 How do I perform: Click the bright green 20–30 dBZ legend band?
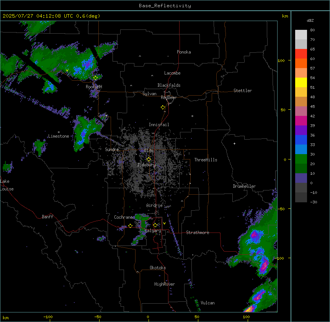coord(301,159)
